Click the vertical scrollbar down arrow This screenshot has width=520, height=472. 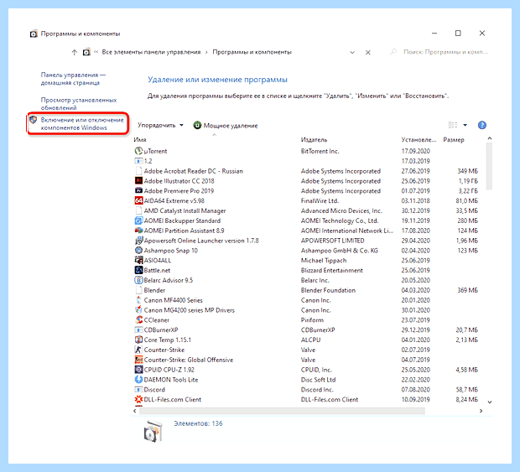pyautogui.click(x=490, y=402)
